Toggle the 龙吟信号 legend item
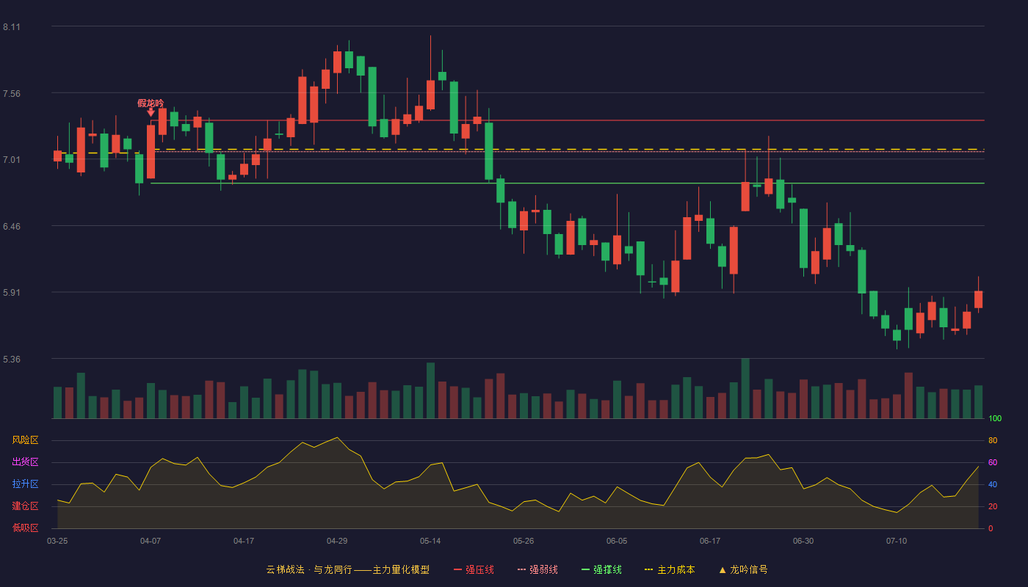This screenshot has height=587, width=1028. tap(742, 569)
